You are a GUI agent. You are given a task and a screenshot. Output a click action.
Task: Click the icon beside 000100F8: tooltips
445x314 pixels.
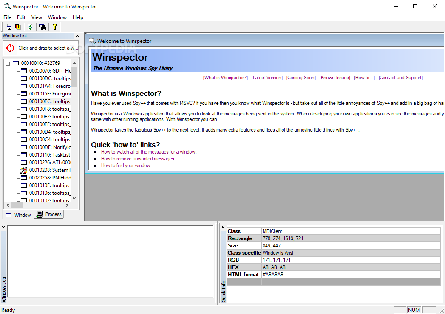24,109
